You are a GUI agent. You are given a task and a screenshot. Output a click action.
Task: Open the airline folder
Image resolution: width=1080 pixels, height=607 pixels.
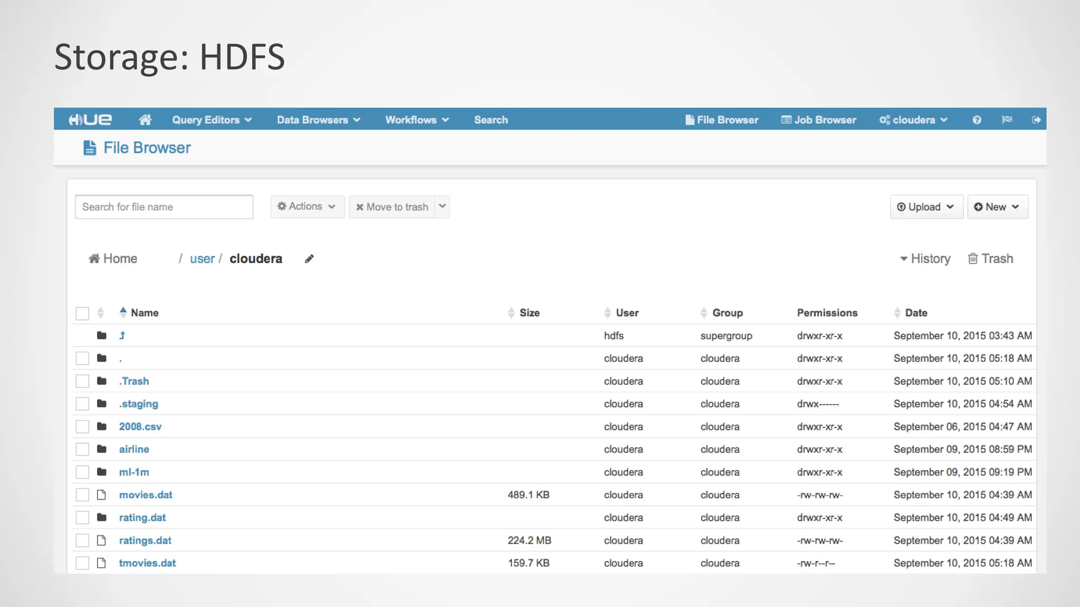134,449
